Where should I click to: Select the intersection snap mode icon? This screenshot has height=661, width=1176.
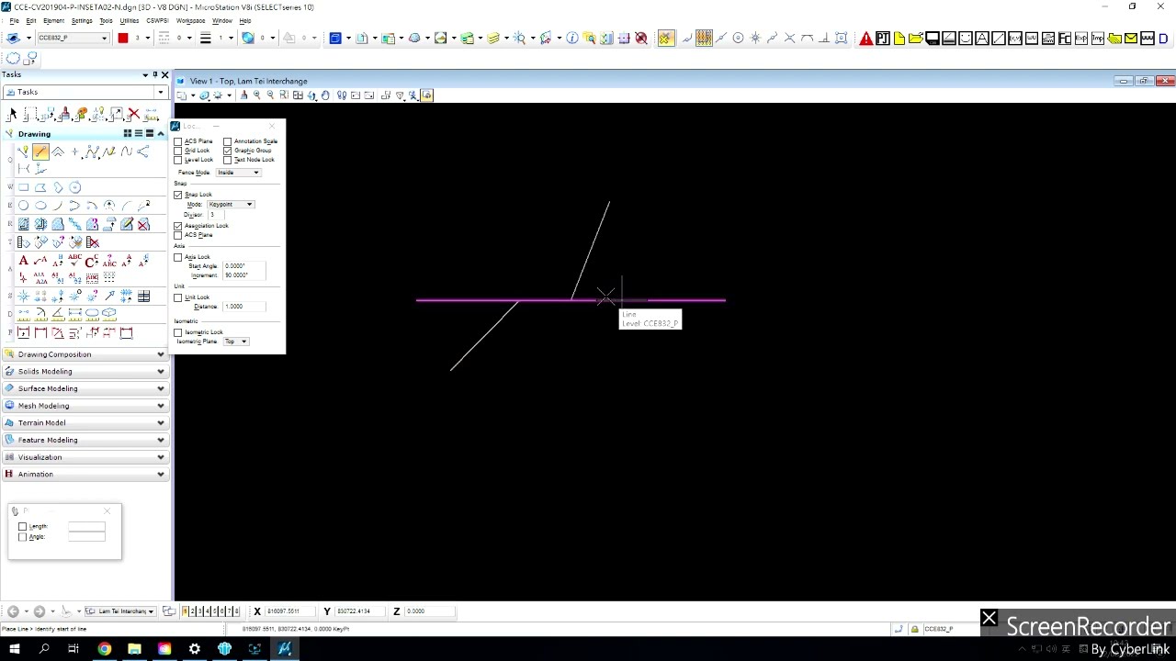[789, 38]
